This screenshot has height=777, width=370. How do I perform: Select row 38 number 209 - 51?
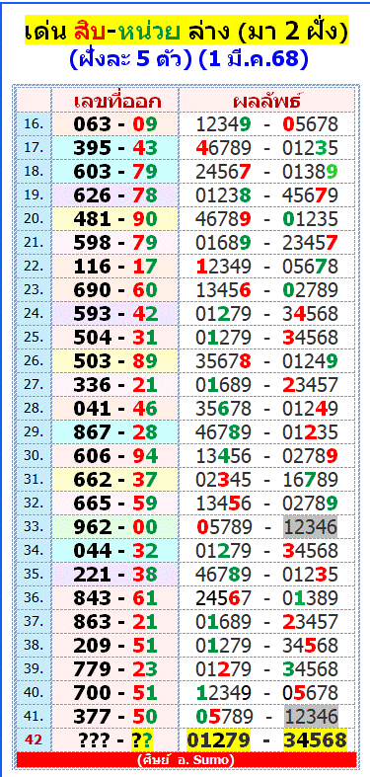pos(114,645)
